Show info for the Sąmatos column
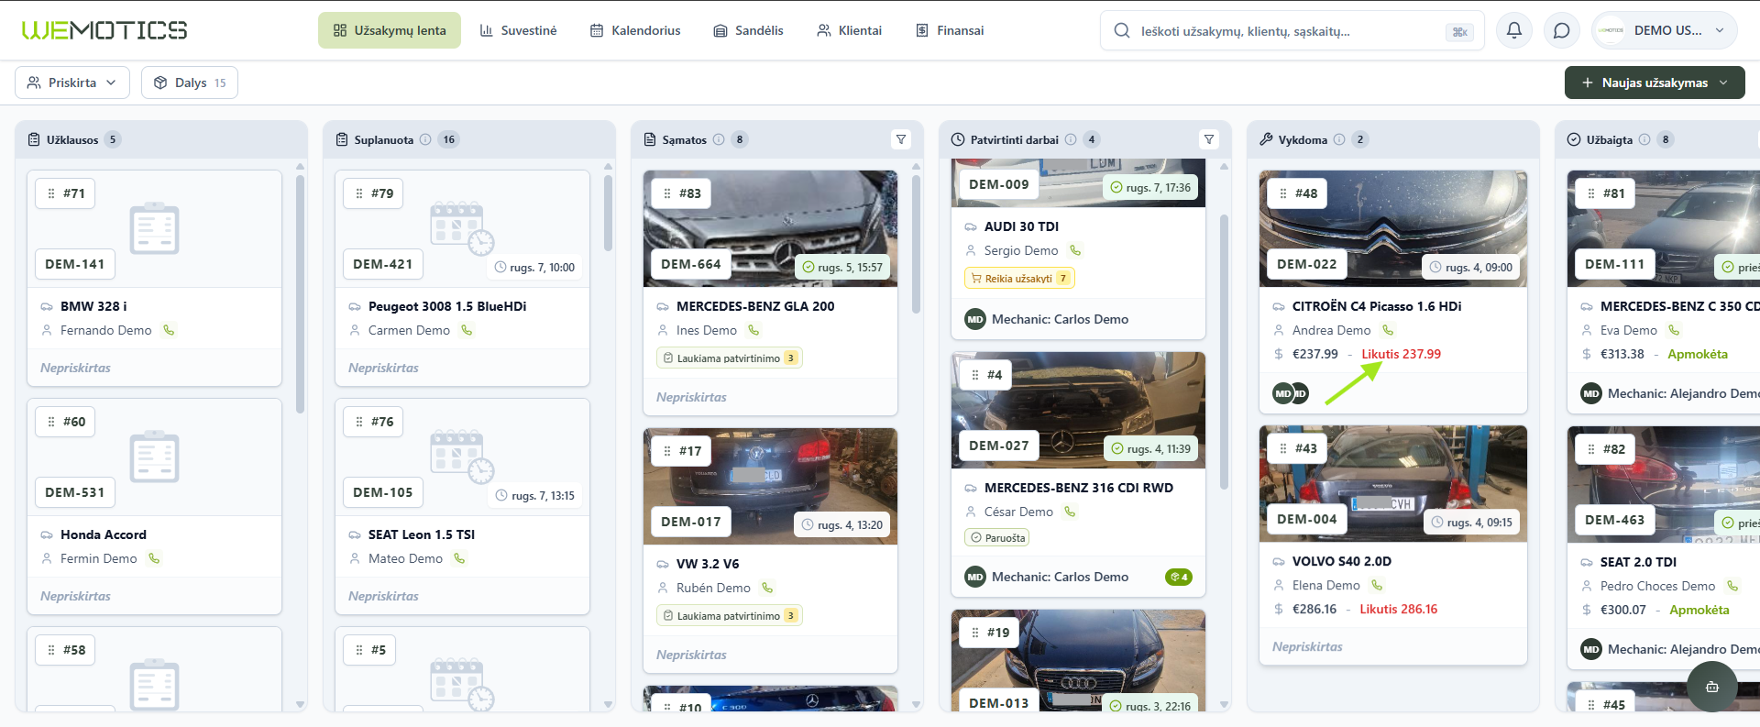 pyautogui.click(x=719, y=139)
